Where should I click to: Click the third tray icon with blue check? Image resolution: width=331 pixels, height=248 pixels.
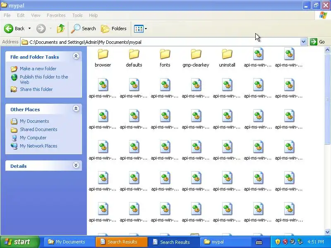[x=293, y=242]
